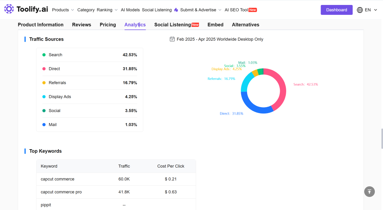
Task: Click the blue Mail legend dot
Action: pos(44,124)
